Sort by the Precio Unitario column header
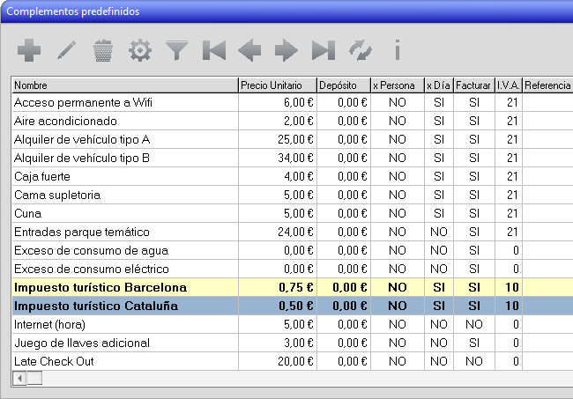Image resolution: width=573 pixels, height=399 pixels. [x=277, y=85]
